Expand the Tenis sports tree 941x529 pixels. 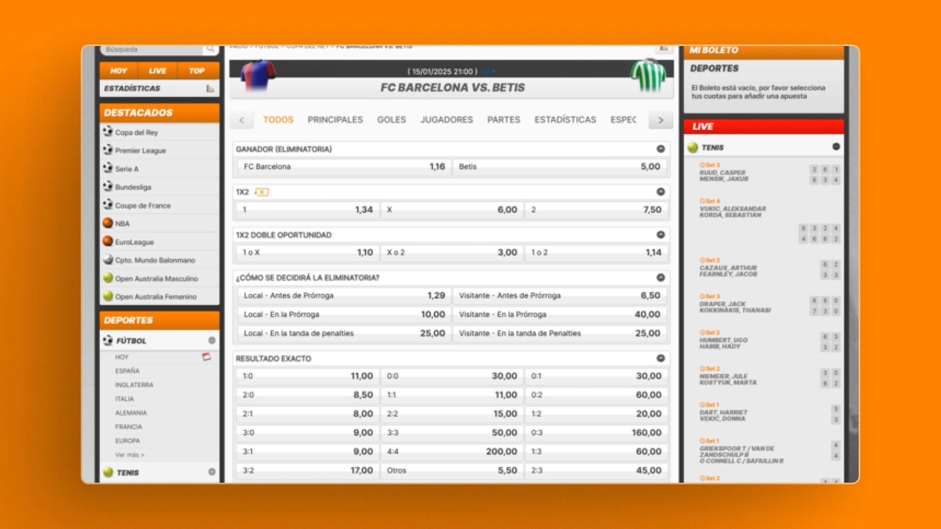(x=212, y=472)
